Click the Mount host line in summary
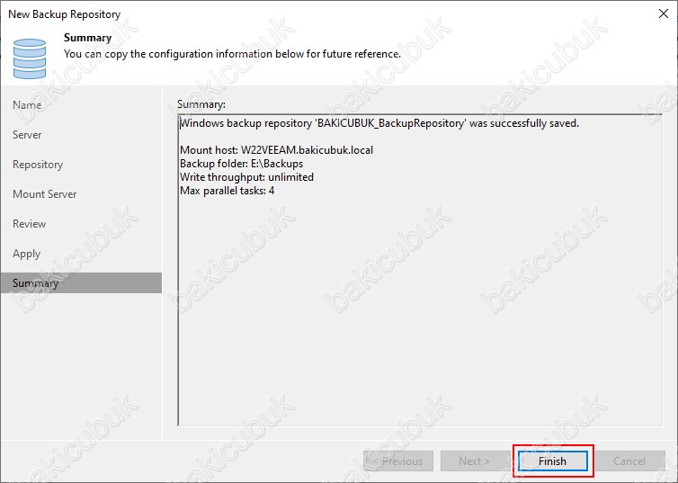678x483 pixels. [x=276, y=150]
